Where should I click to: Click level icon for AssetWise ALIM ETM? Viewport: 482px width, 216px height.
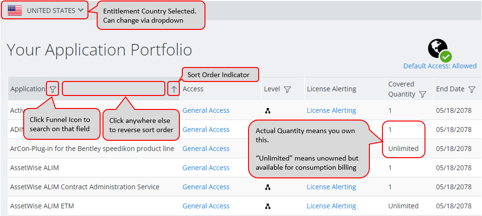(267, 206)
